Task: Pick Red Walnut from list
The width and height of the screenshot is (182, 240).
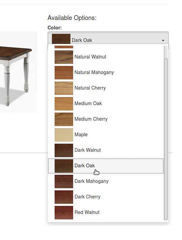Action: pyautogui.click(x=106, y=212)
